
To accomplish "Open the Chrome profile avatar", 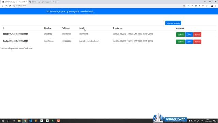I will (x=212, y=6).
